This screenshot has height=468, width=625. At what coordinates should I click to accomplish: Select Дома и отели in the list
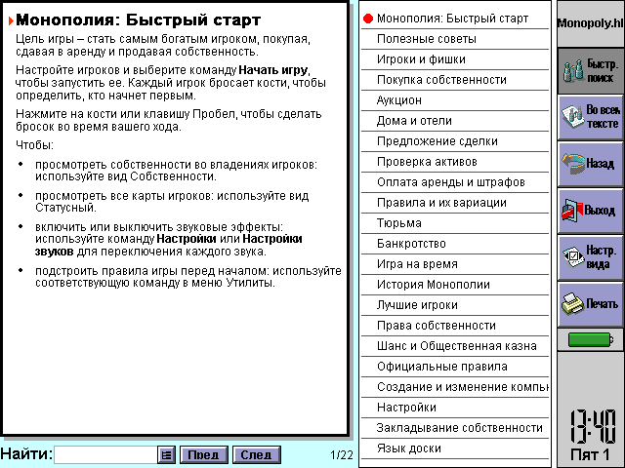[x=414, y=121]
